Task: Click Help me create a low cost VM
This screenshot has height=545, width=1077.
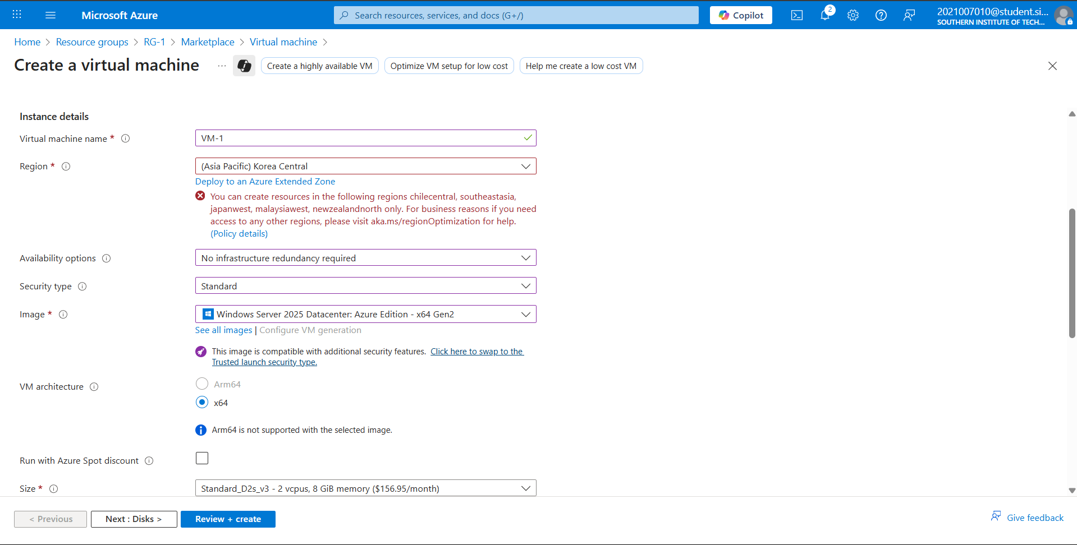Action: tap(581, 66)
